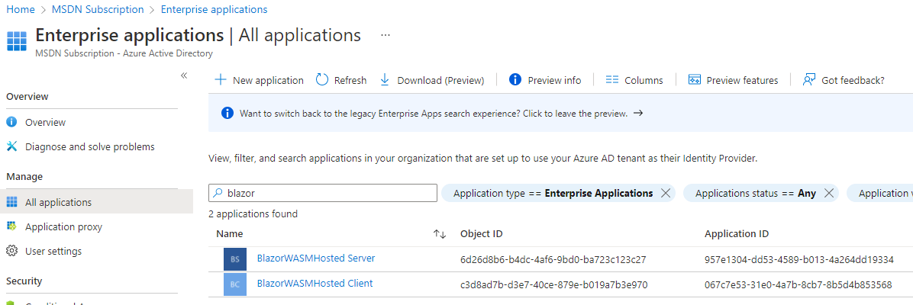913x305 pixels.
Task: Select Diagnose and solve problems
Action: point(89,146)
